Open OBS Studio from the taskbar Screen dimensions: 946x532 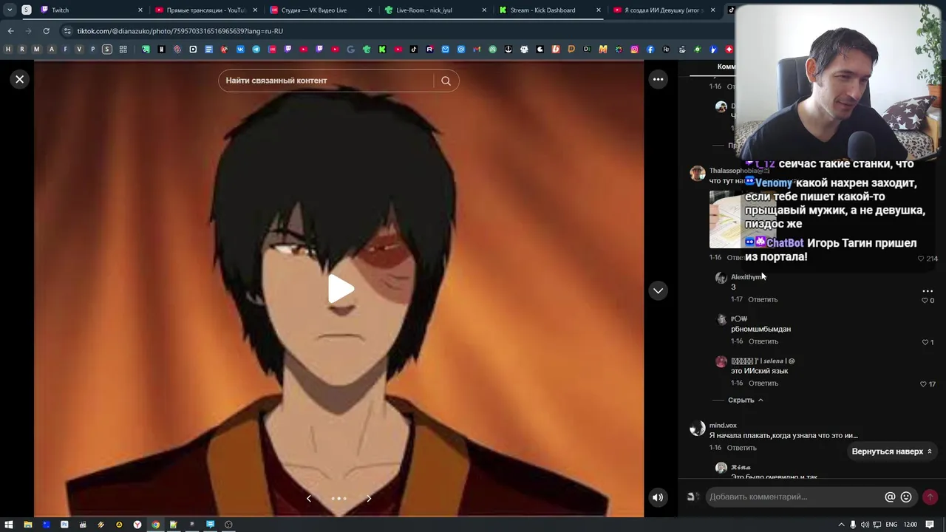(x=228, y=525)
